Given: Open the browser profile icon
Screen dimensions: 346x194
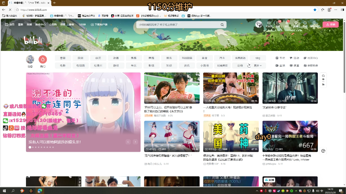Looking at the screenshot, I should pyautogui.click(x=329, y=9).
